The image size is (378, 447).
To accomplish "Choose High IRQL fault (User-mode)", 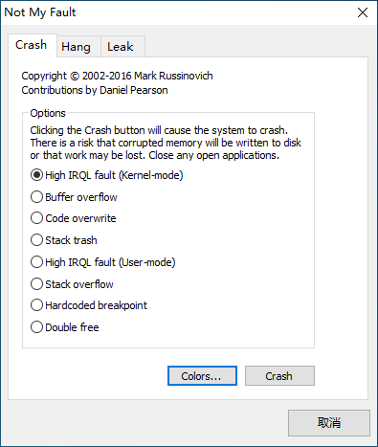I will click(103, 262).
